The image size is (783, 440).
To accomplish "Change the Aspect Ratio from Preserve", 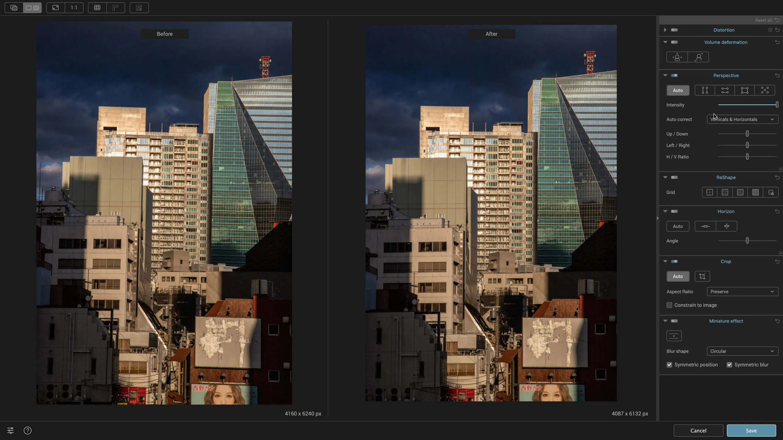I will [742, 291].
